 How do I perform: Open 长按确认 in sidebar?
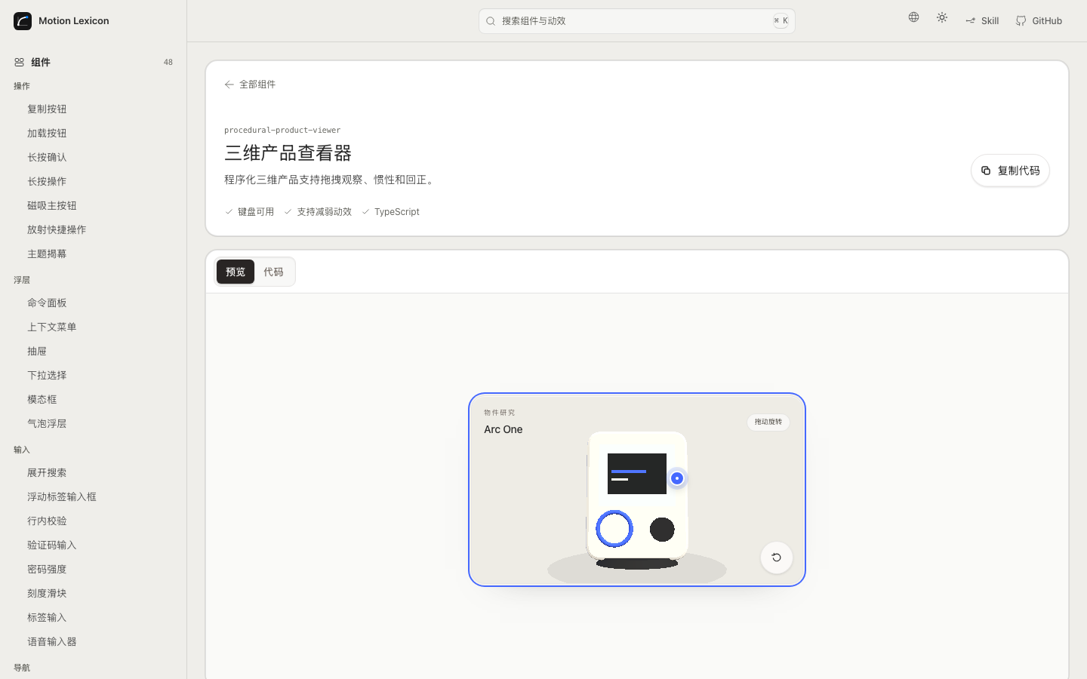[47, 158]
